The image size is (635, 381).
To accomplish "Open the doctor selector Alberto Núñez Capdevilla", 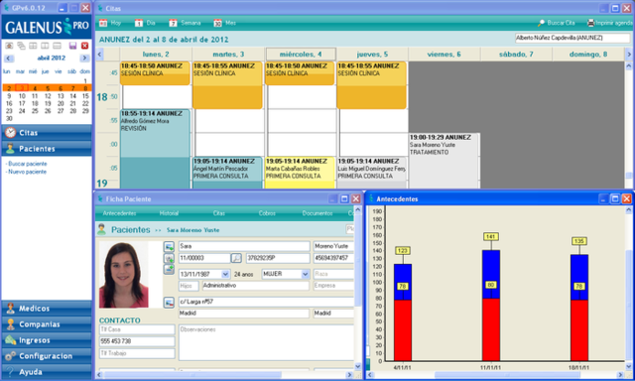I will [572, 38].
